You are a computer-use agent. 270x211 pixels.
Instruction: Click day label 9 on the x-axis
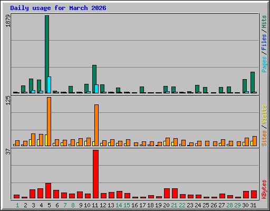coord(81,205)
